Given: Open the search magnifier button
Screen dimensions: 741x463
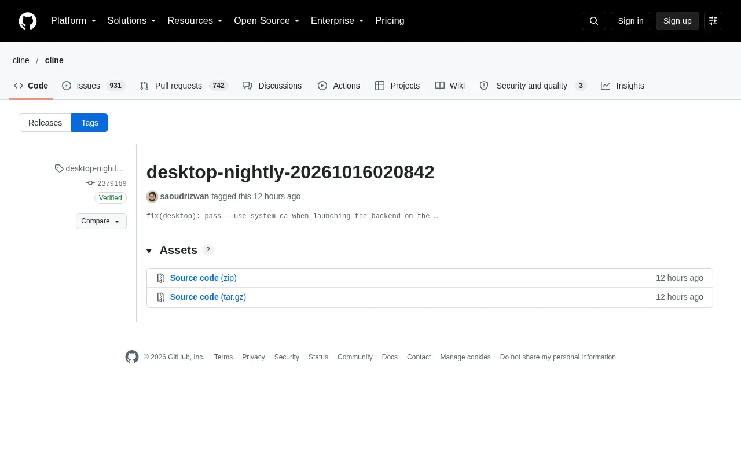Looking at the screenshot, I should point(593,21).
